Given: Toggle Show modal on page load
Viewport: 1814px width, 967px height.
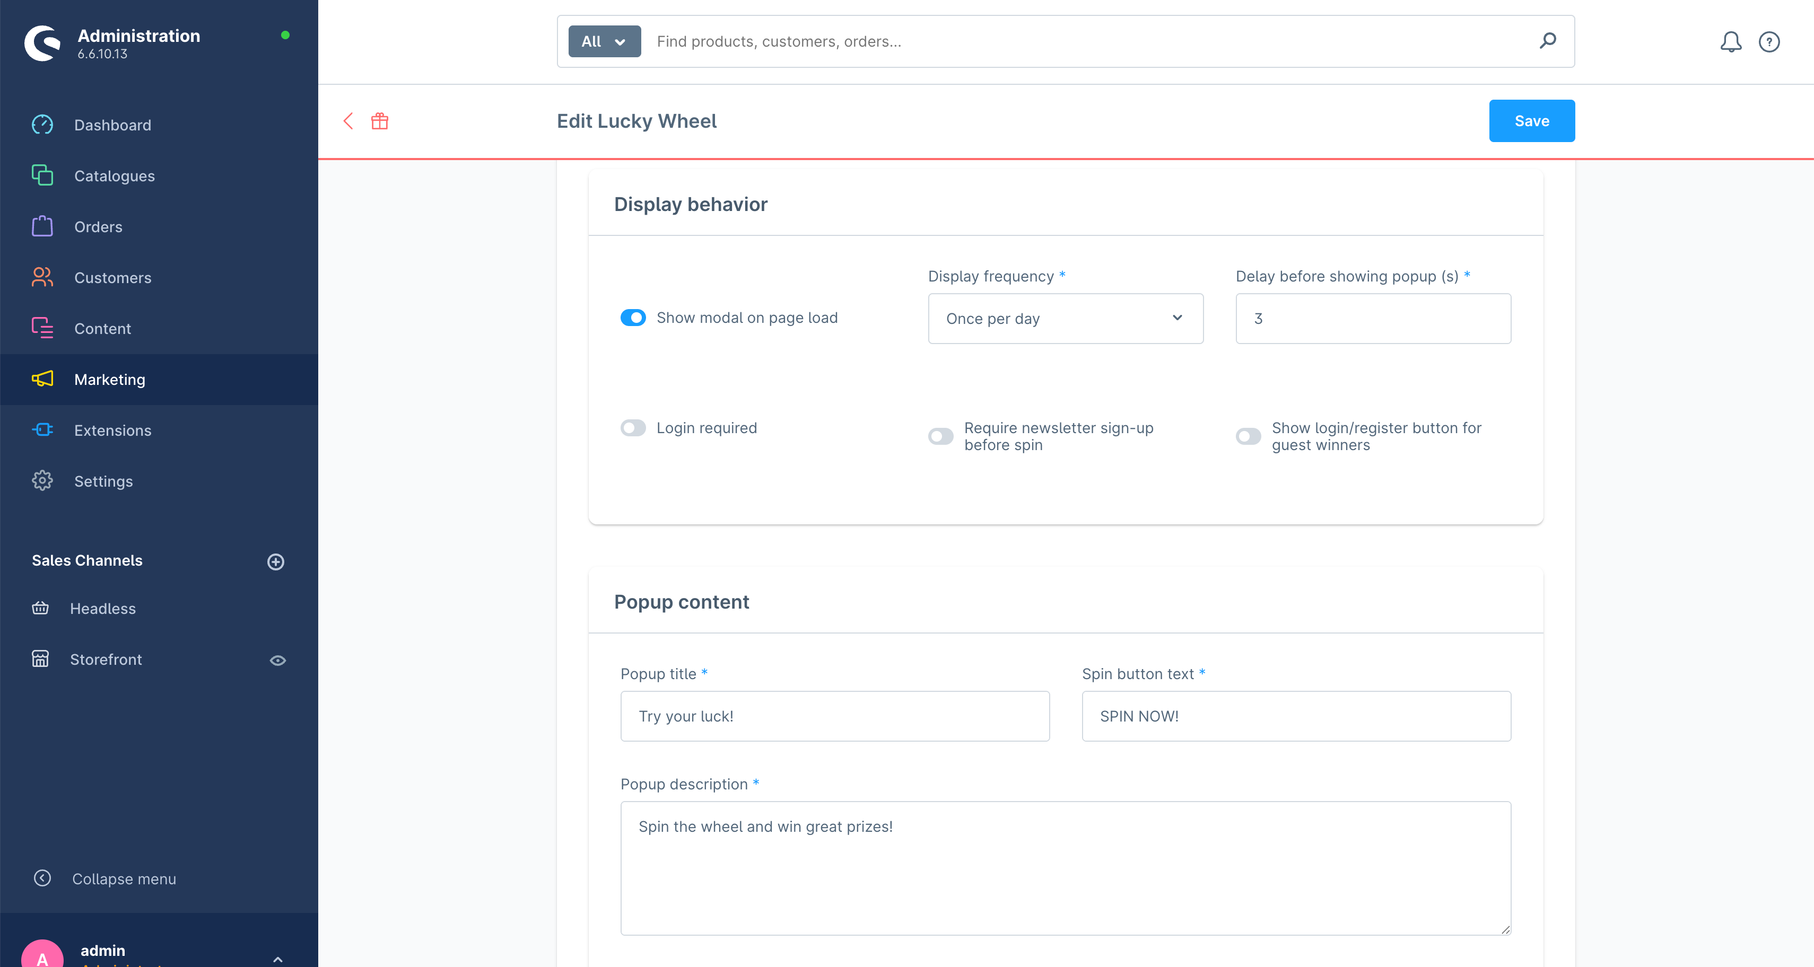Looking at the screenshot, I should tap(632, 318).
